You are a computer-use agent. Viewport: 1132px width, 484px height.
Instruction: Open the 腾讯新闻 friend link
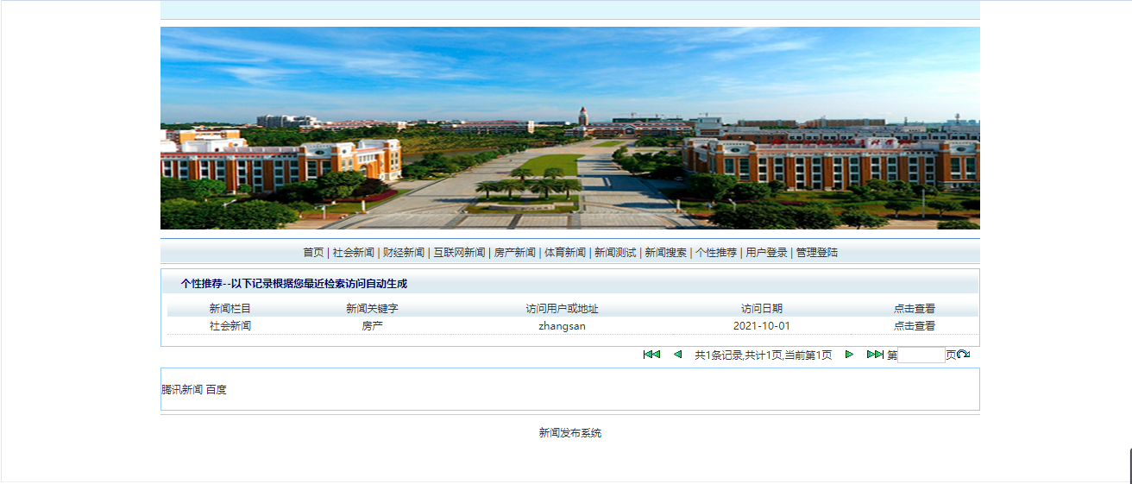(182, 390)
